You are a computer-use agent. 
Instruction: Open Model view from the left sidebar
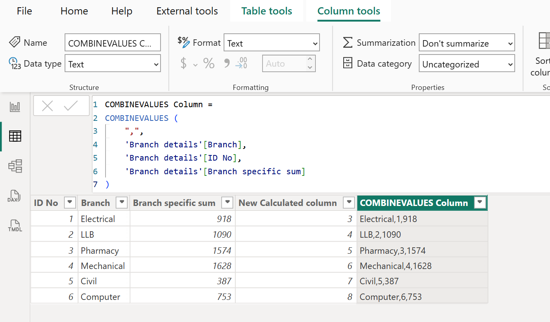15,166
